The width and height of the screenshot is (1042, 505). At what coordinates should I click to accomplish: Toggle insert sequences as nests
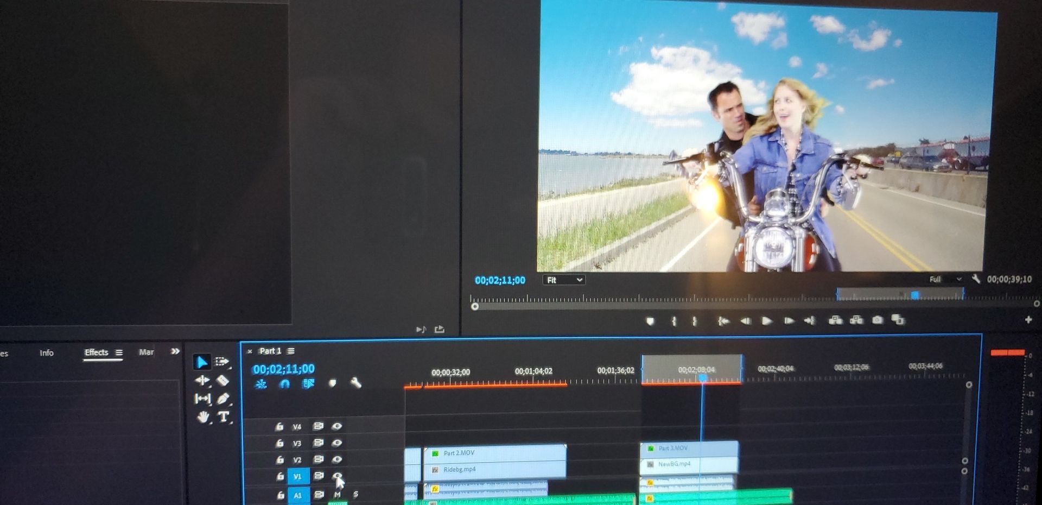[x=261, y=384]
